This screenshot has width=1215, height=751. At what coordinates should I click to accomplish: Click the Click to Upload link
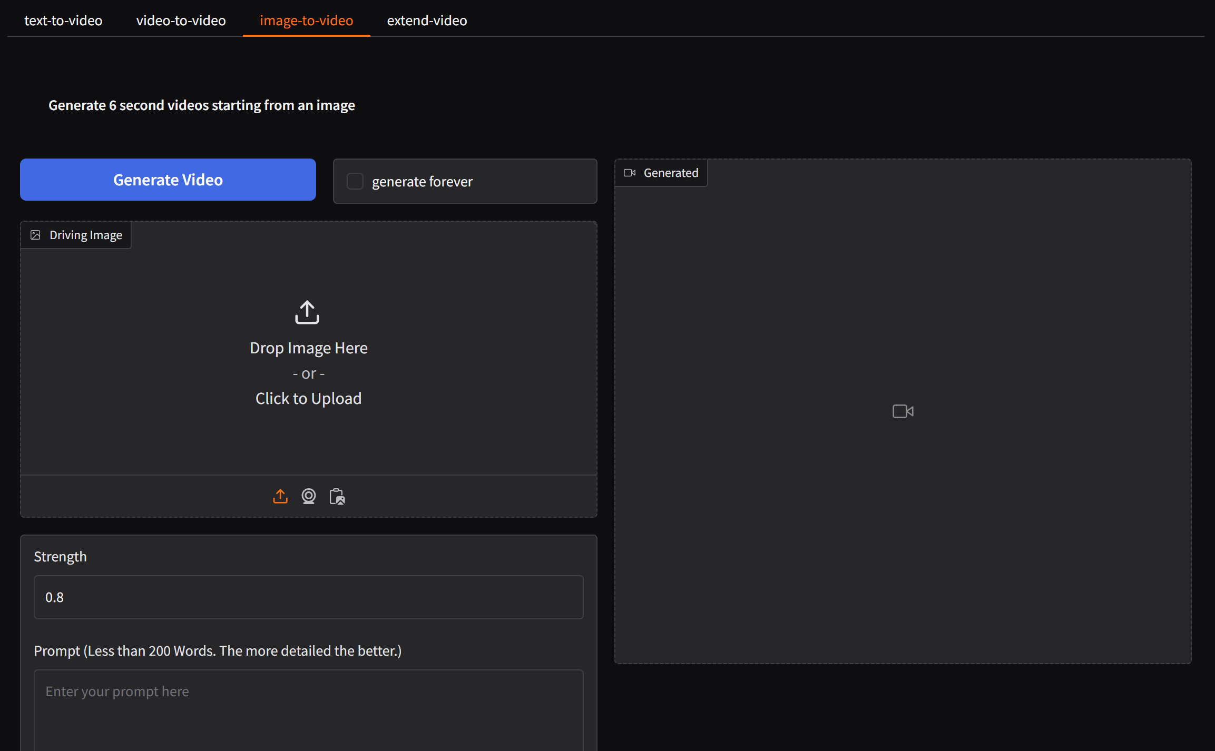click(x=308, y=398)
